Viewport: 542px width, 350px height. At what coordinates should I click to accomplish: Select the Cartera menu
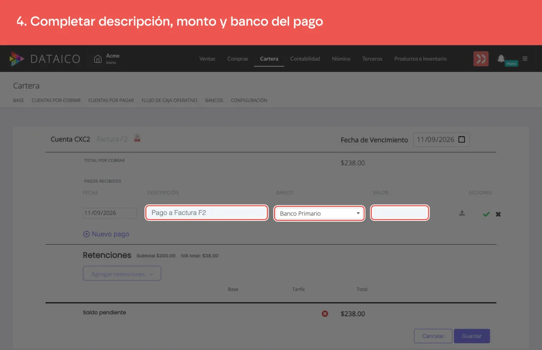(269, 59)
